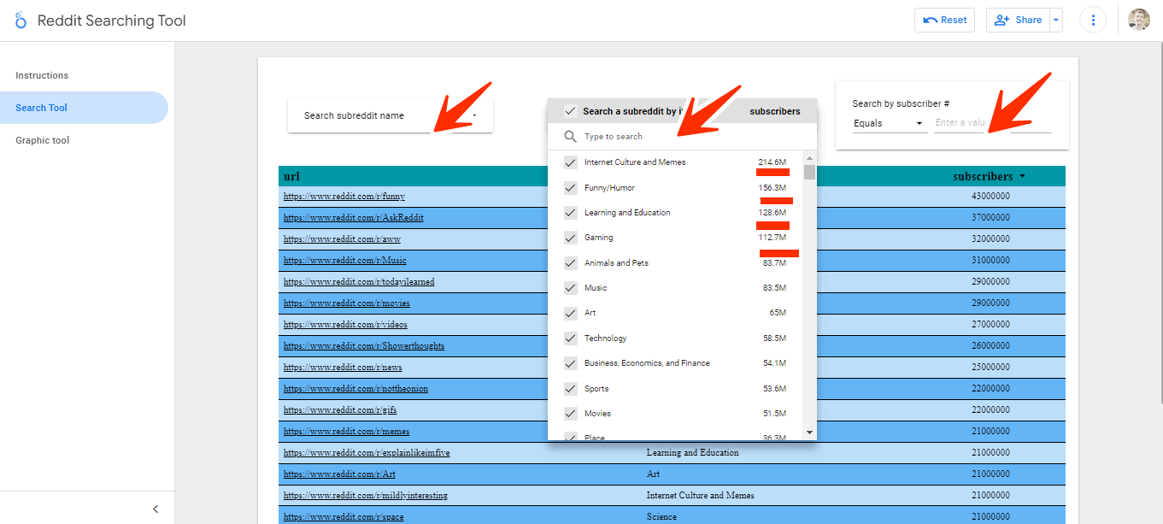Toggle the Art checkbox in list
The image size is (1163, 524).
pos(571,313)
